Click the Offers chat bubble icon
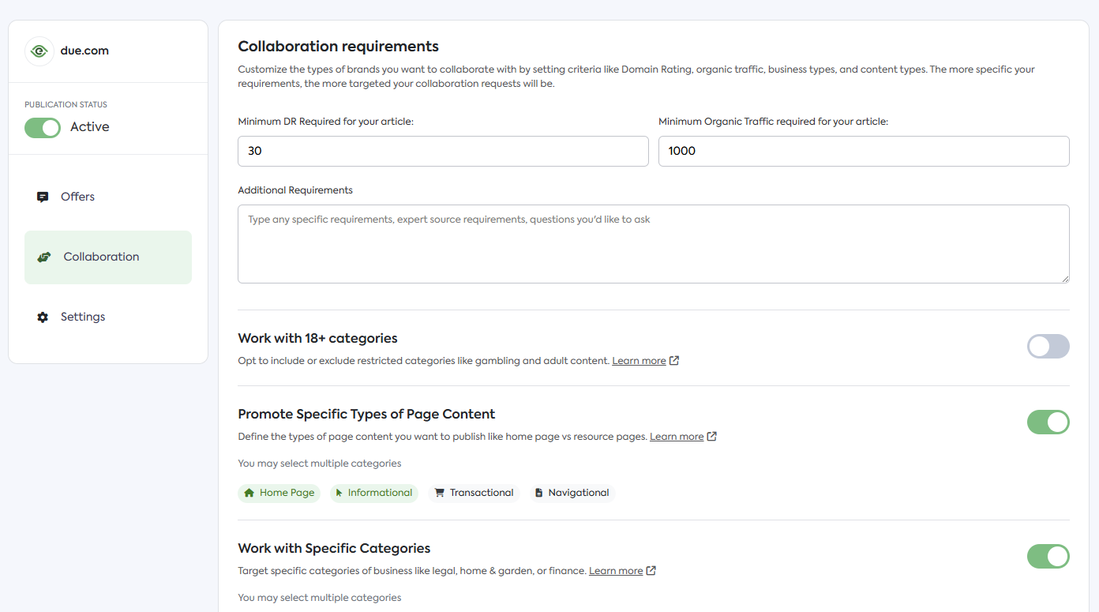The height and width of the screenshot is (612, 1099). point(43,197)
